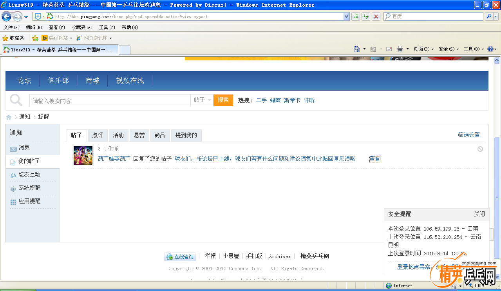Click the orange 搜索 search button
The image size is (501, 291).
point(223,100)
